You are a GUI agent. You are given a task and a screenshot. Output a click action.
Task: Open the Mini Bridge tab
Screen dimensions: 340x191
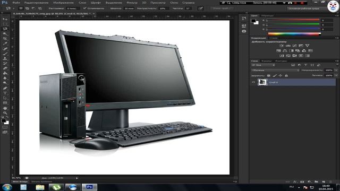point(20,181)
